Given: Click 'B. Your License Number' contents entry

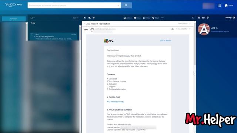Looking at the screenshot, I should point(116,81).
